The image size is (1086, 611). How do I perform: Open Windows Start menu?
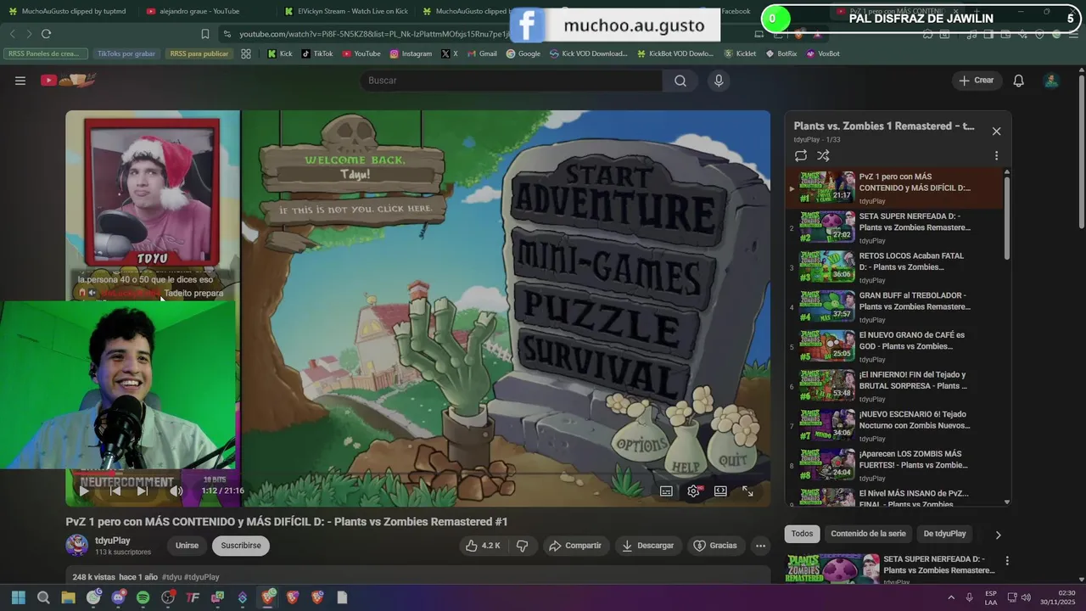coord(18,597)
